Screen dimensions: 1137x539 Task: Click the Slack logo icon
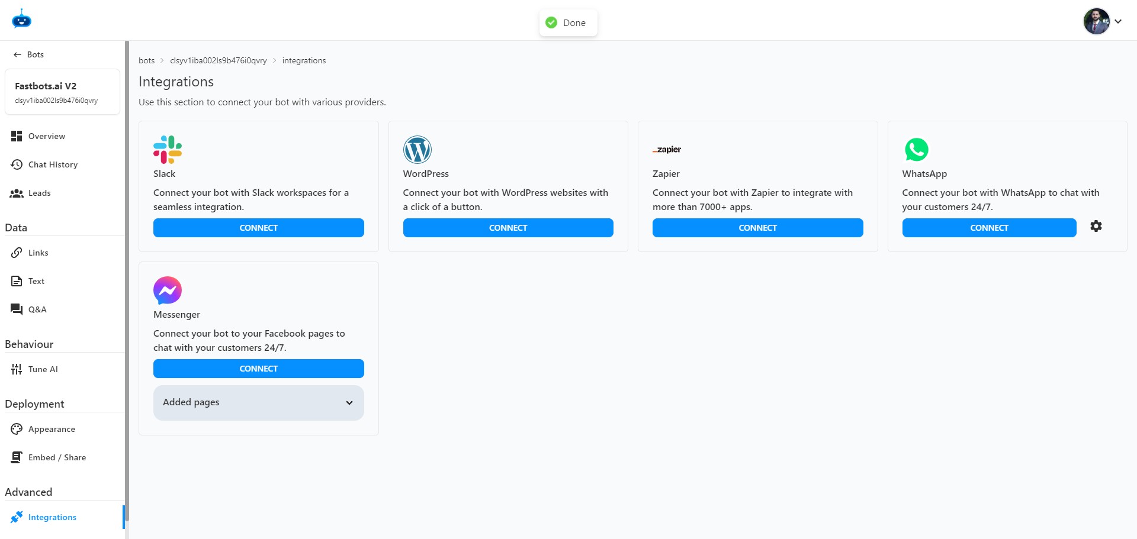point(168,150)
